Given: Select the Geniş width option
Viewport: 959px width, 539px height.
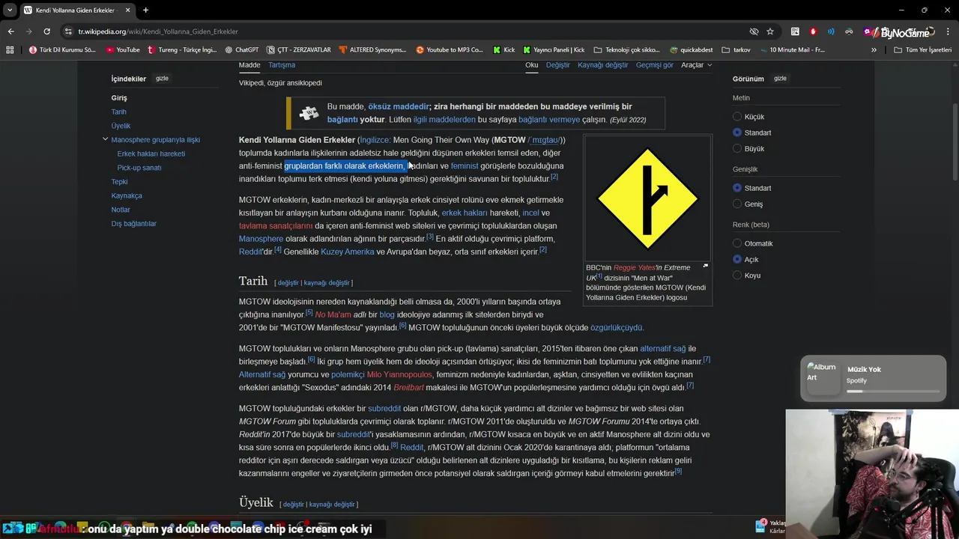Looking at the screenshot, I should pos(737,204).
